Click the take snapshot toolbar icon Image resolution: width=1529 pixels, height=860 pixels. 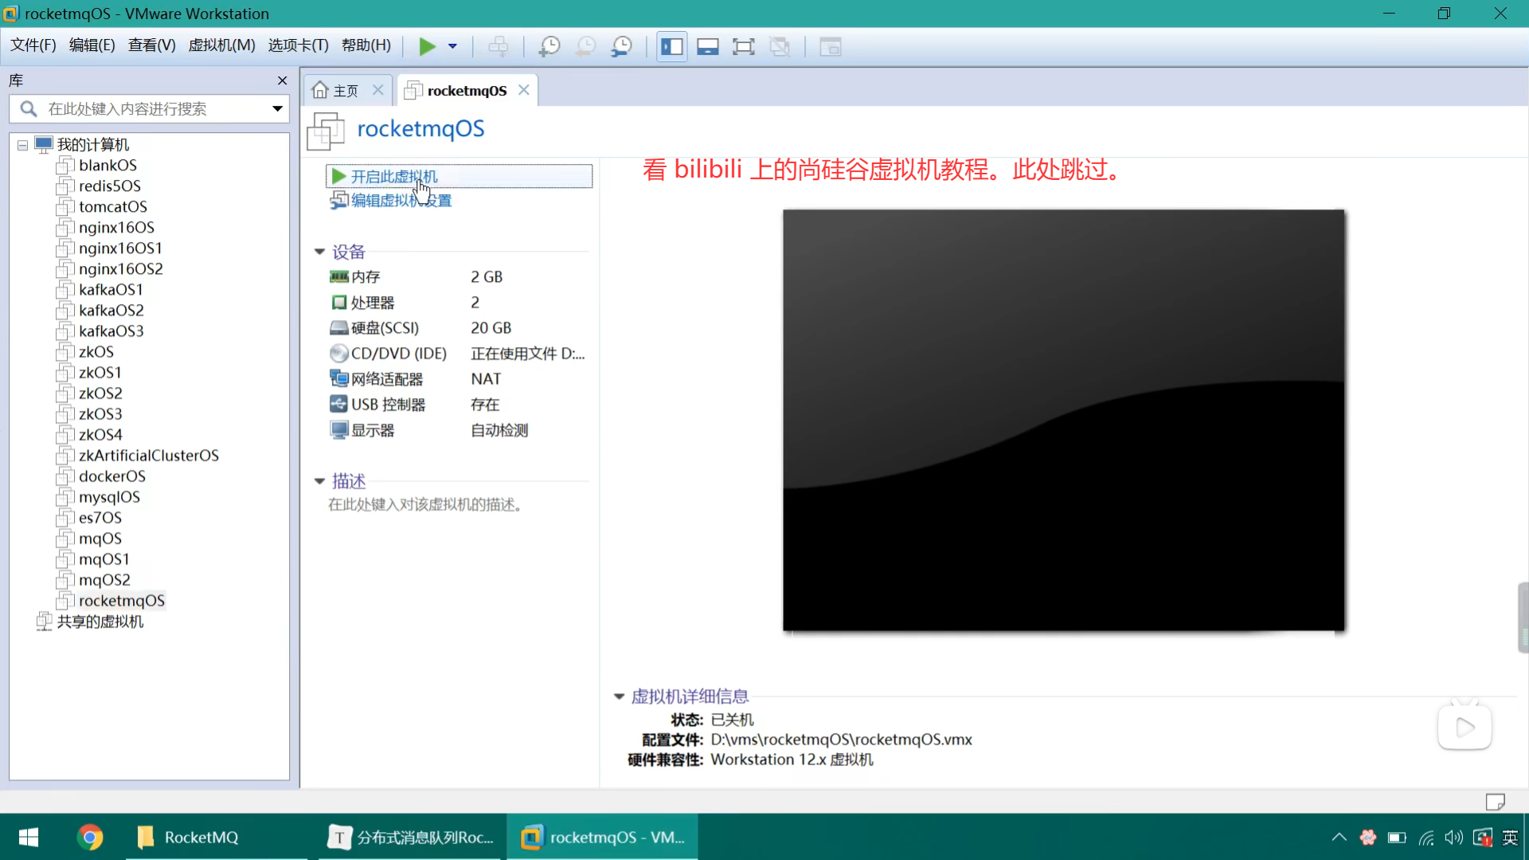(x=549, y=46)
